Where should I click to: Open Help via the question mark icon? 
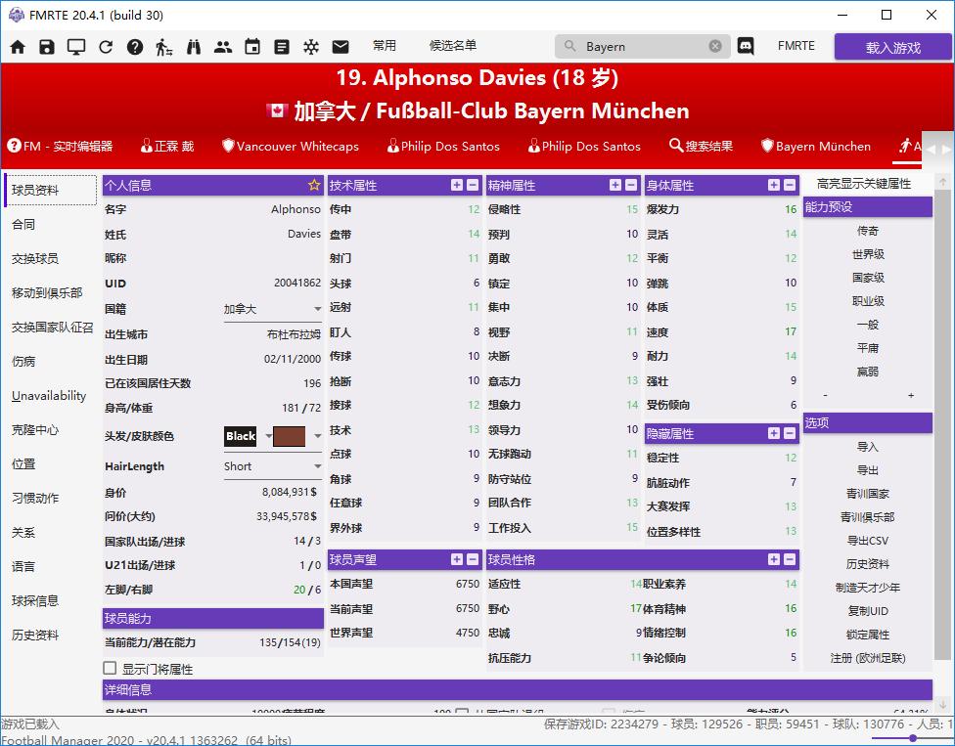point(133,45)
